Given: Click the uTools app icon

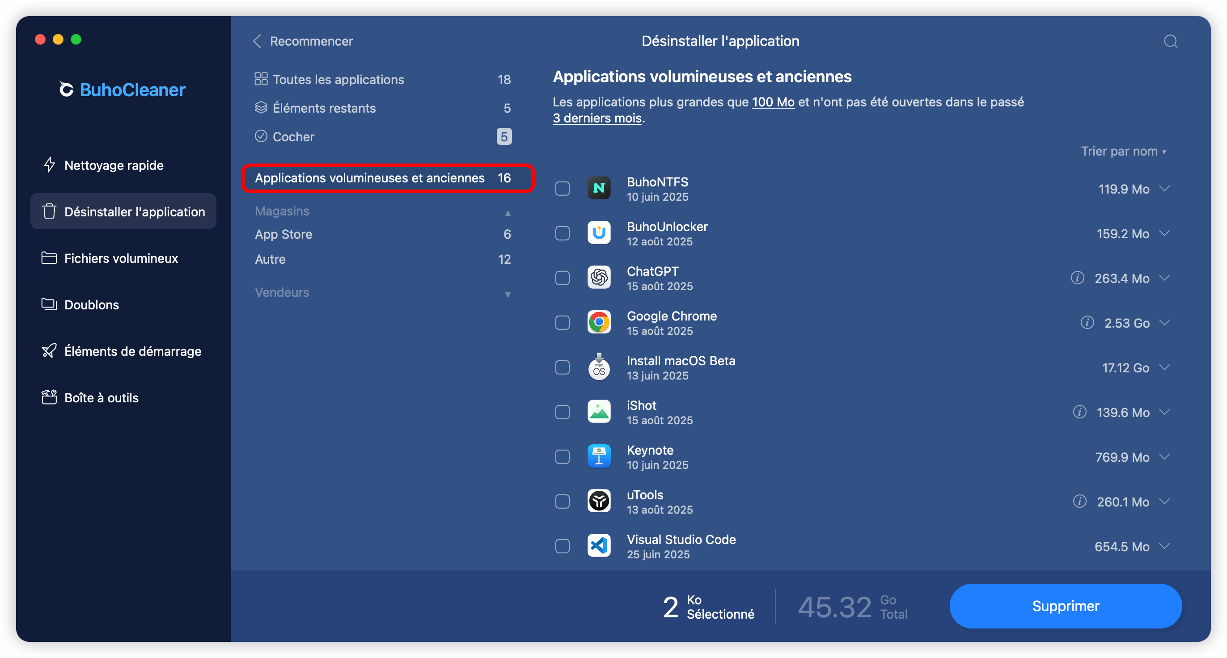Looking at the screenshot, I should click(599, 502).
